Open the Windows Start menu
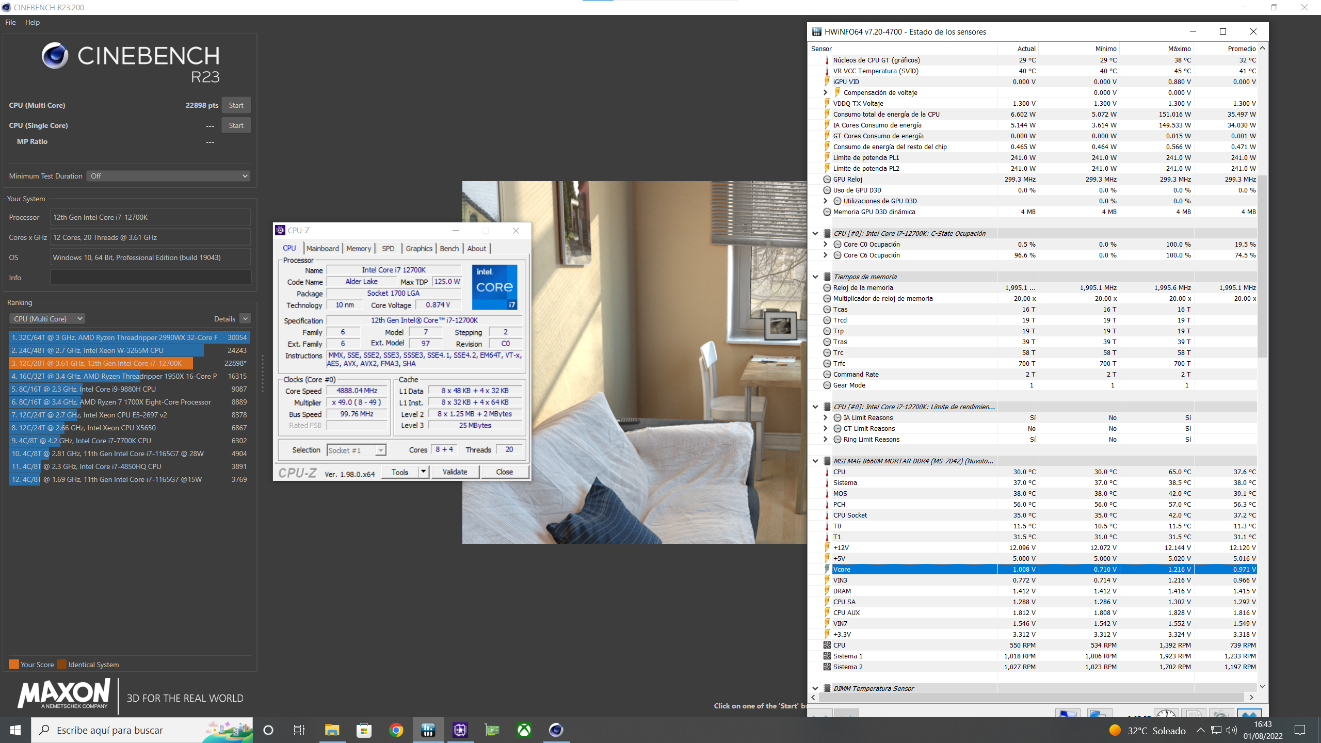This screenshot has height=743, width=1321. tap(15, 730)
